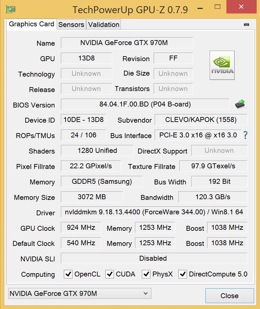Click the NVIDIA vendor logo
260x309 pixels.
(222, 65)
